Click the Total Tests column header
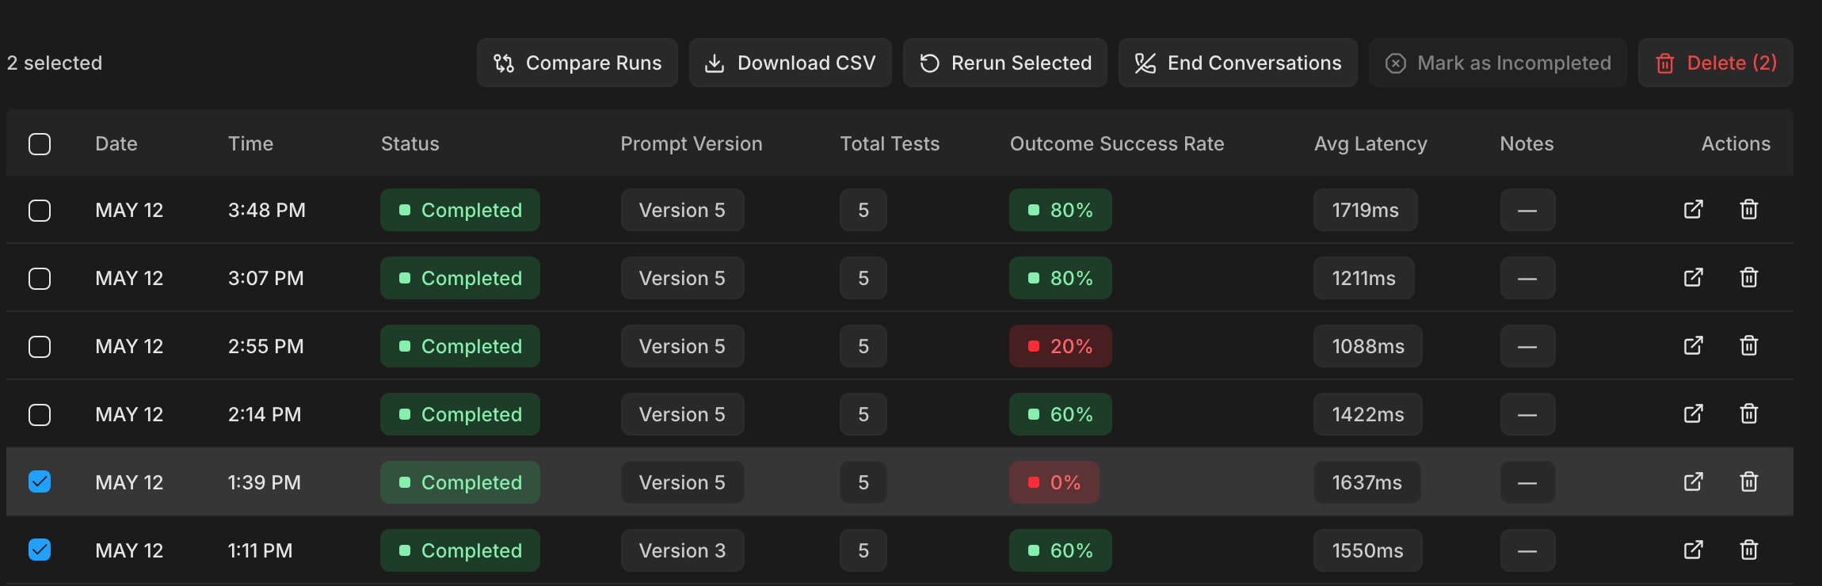The height and width of the screenshot is (586, 1822). click(890, 143)
